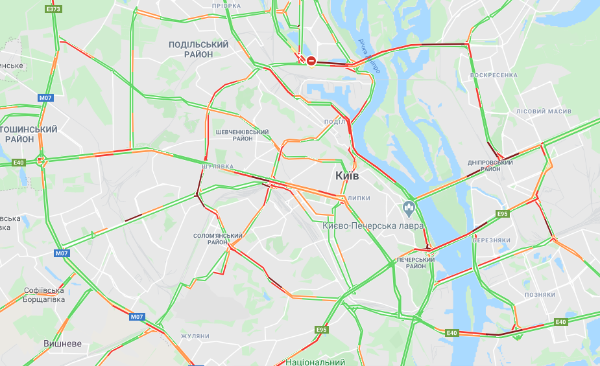Image resolution: width=600 pixels, height=366 pixels.
Task: Click the red road closure icon
Action: coord(311,61)
